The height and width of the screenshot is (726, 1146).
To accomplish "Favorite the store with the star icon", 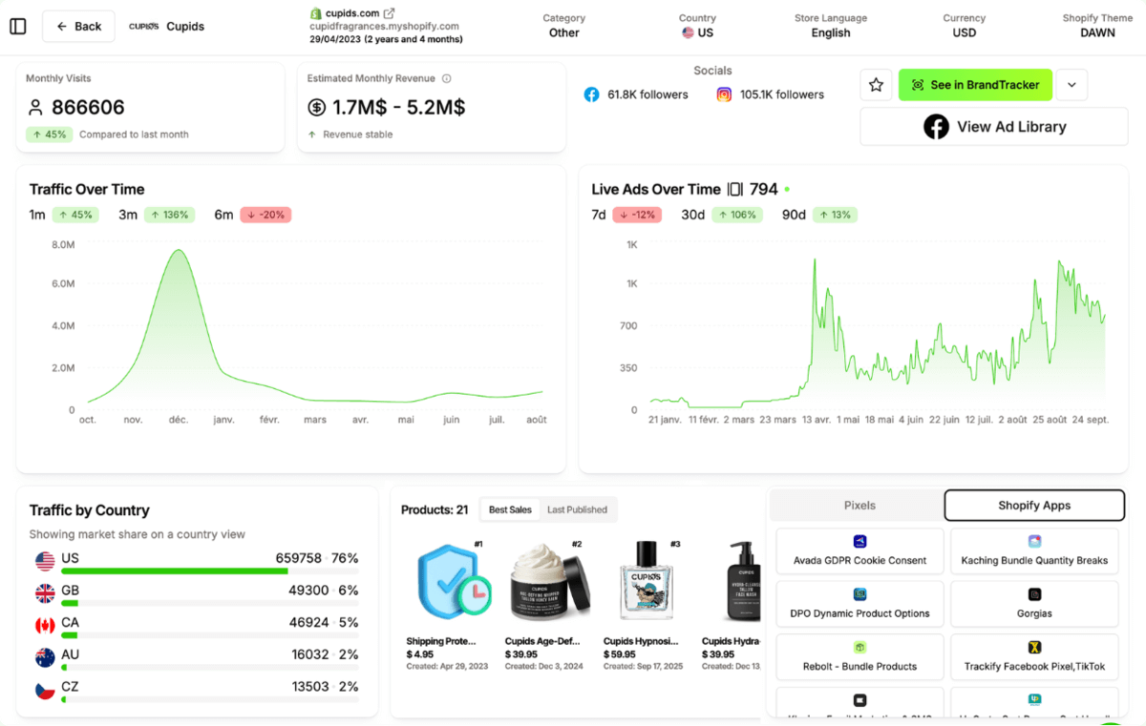I will click(876, 85).
